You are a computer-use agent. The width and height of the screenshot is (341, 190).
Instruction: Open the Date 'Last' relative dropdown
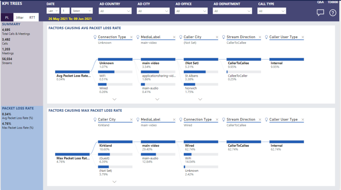pyautogui.click(x=53, y=11)
